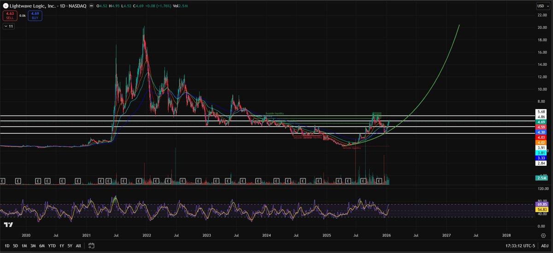Click the red 4.59 price label
This screenshot has width=553, height=253.
(x=541, y=127)
